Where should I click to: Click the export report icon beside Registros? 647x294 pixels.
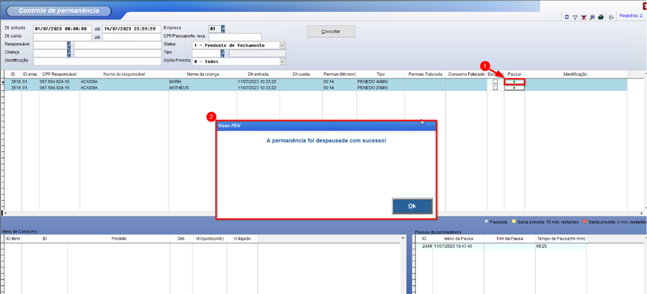pos(611,17)
